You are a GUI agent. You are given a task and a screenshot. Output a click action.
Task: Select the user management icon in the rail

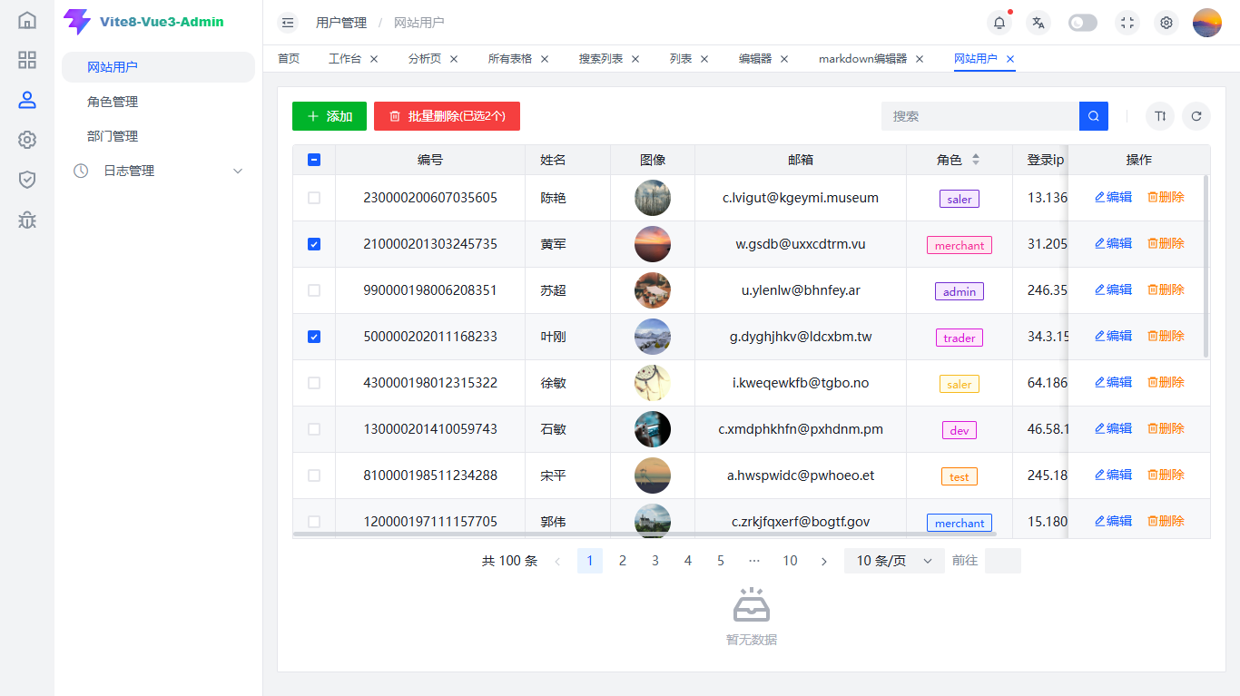coord(27,100)
